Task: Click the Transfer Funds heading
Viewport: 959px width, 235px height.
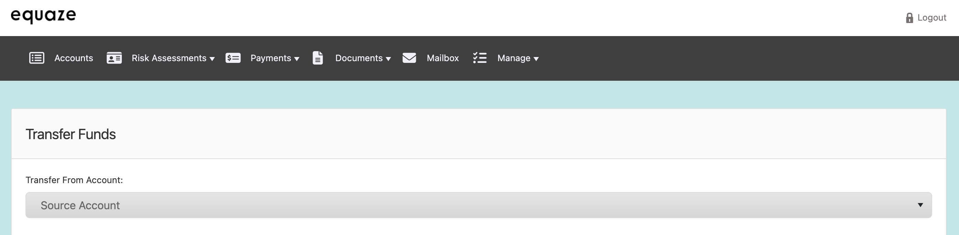Action: 71,134
